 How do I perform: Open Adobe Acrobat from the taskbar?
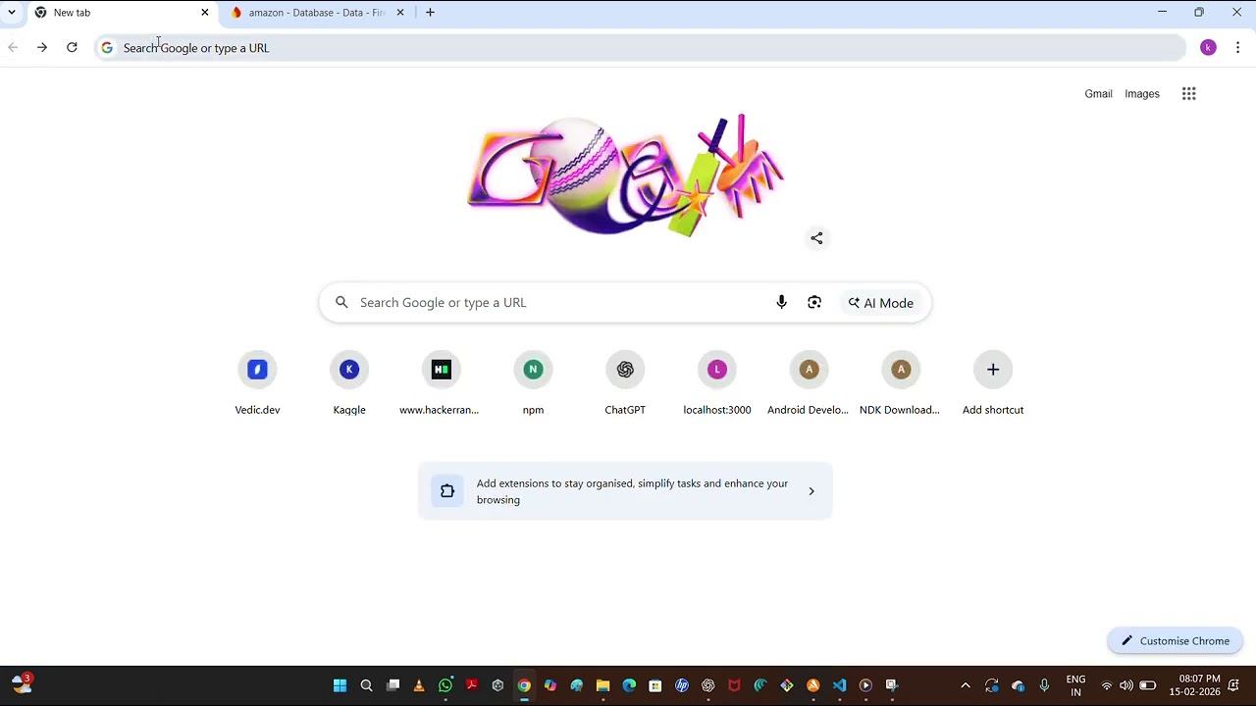(x=472, y=685)
